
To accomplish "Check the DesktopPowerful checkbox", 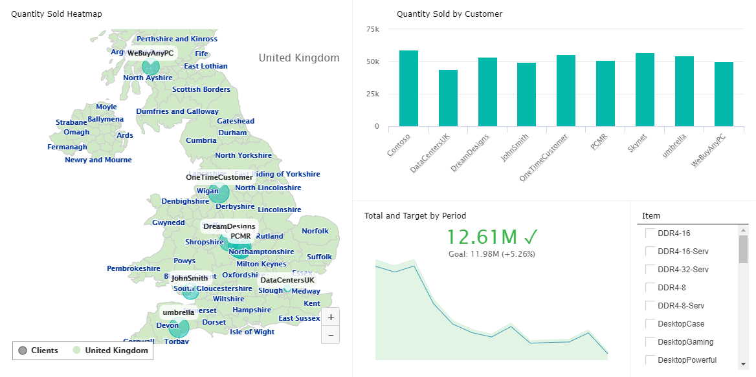I will (649, 360).
